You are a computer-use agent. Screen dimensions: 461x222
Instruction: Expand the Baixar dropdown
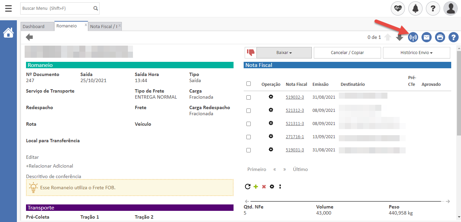click(x=284, y=53)
